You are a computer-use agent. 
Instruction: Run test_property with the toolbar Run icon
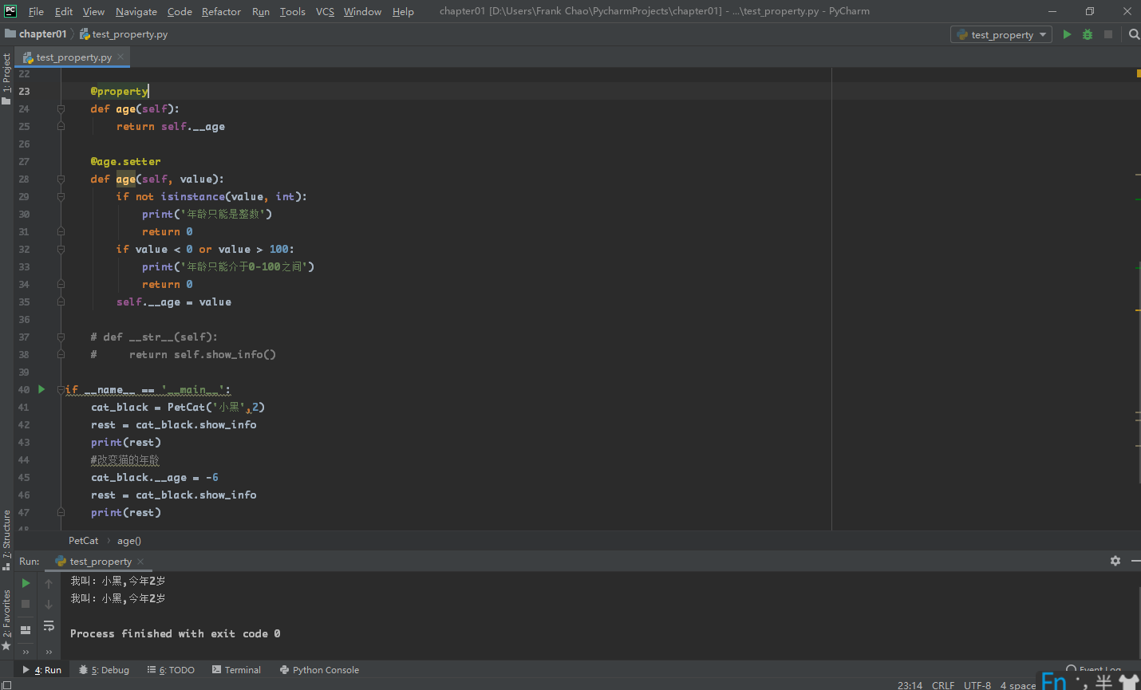pyautogui.click(x=1067, y=34)
